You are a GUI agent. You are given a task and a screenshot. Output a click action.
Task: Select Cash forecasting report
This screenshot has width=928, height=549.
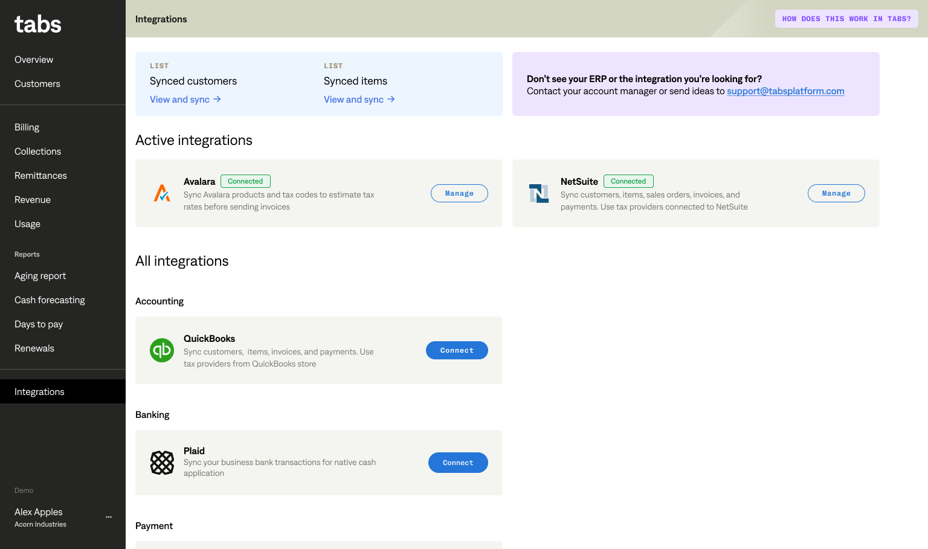click(50, 300)
